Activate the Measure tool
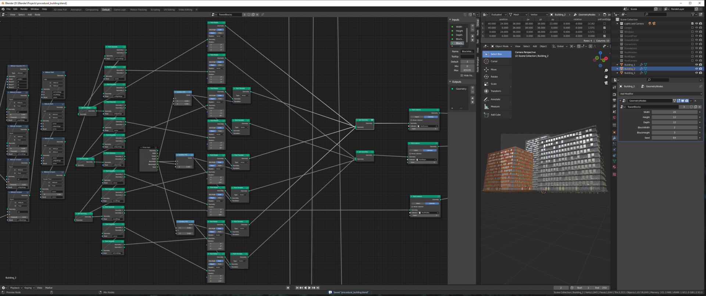Screen dimensions: 706x296 pyautogui.click(x=495, y=107)
